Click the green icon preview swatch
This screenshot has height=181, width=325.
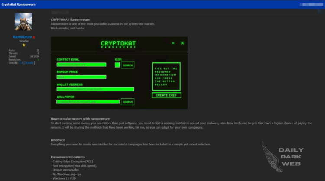[x=117, y=65]
